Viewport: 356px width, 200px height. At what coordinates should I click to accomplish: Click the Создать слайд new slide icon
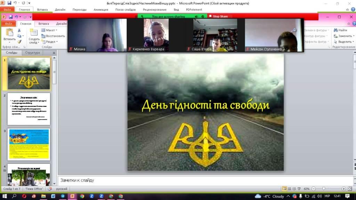pos(34,32)
